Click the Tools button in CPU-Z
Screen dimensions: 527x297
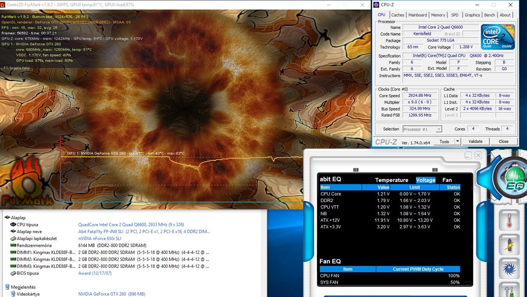coord(444,141)
